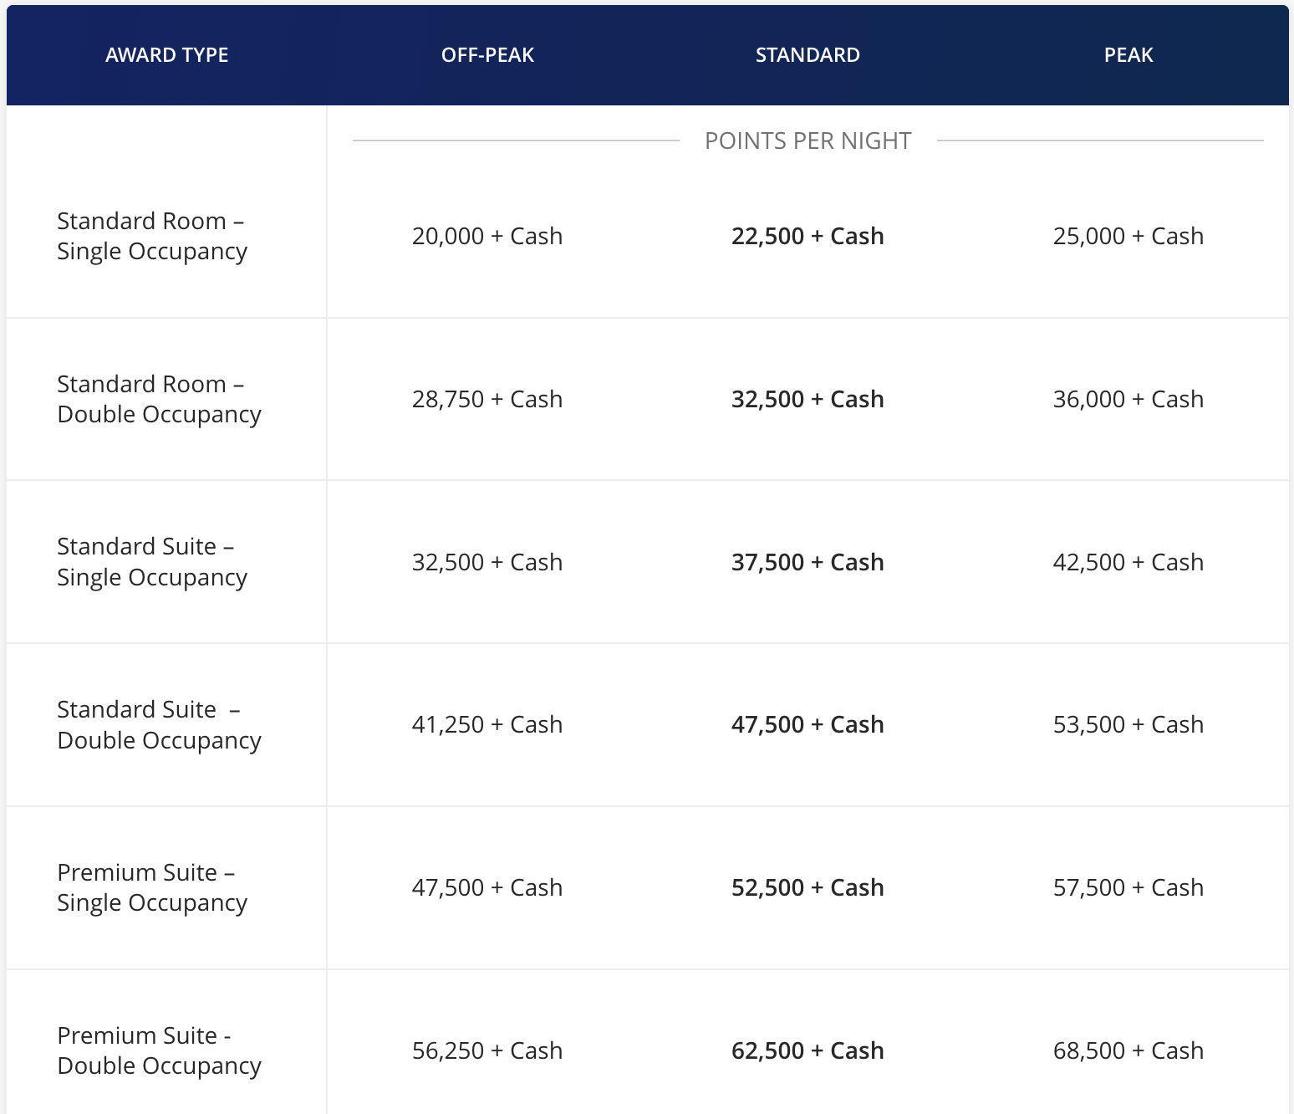The image size is (1294, 1114).
Task: Click the 36,000 + Cash peak value
Action: (x=1128, y=399)
